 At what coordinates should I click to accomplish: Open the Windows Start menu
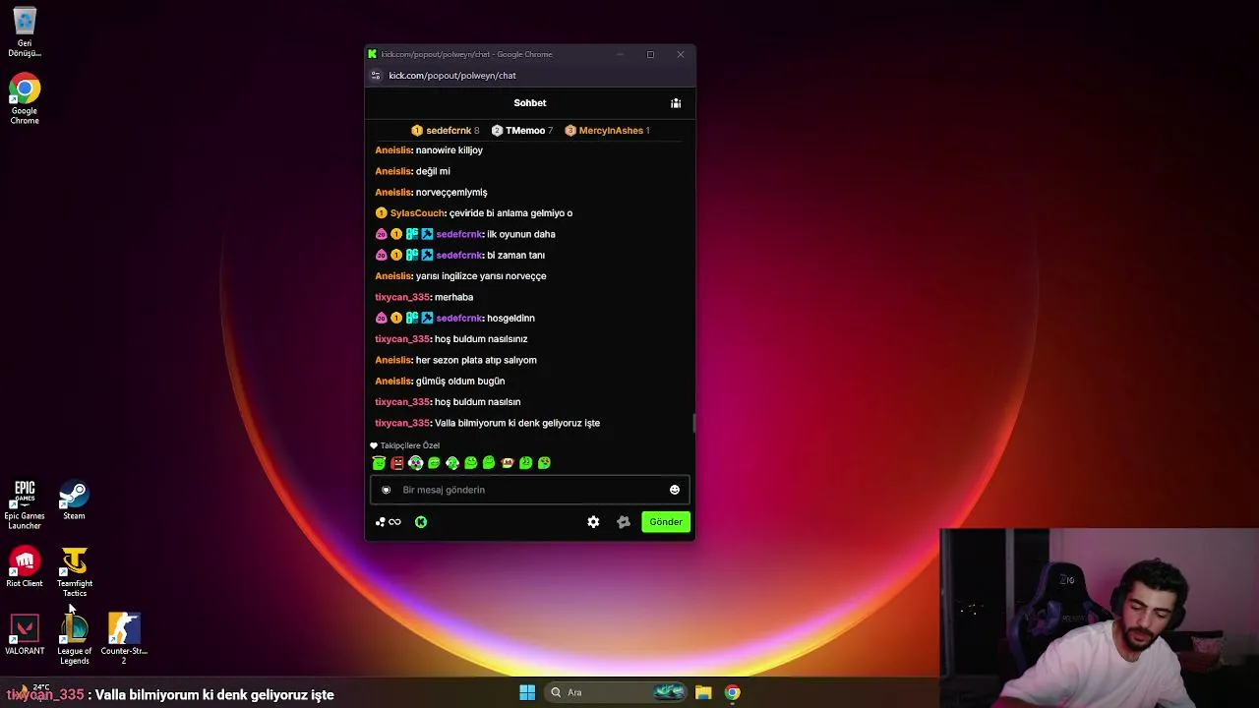coord(527,692)
